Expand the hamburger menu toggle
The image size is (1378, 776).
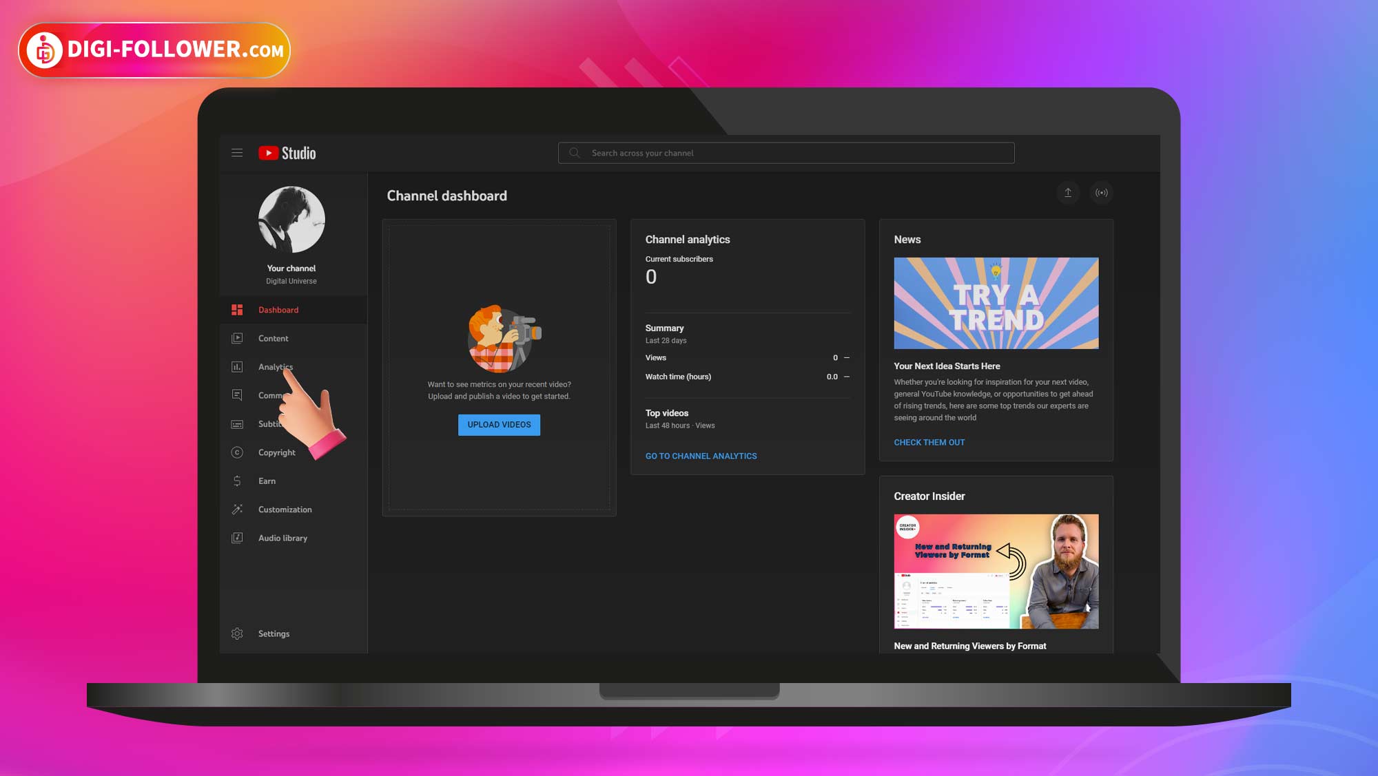236,152
